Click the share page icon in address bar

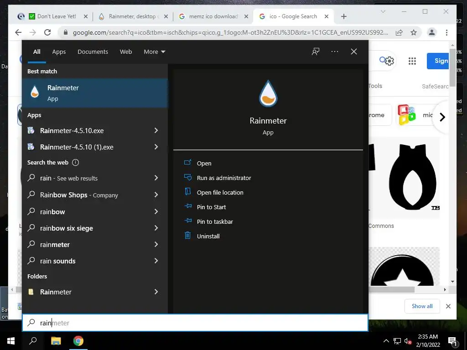pyautogui.click(x=399, y=32)
